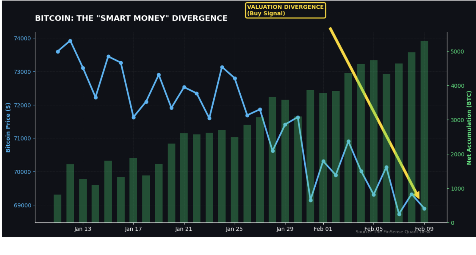Click the Jan 21 date tick label
The image size is (476, 255).
click(x=184, y=229)
